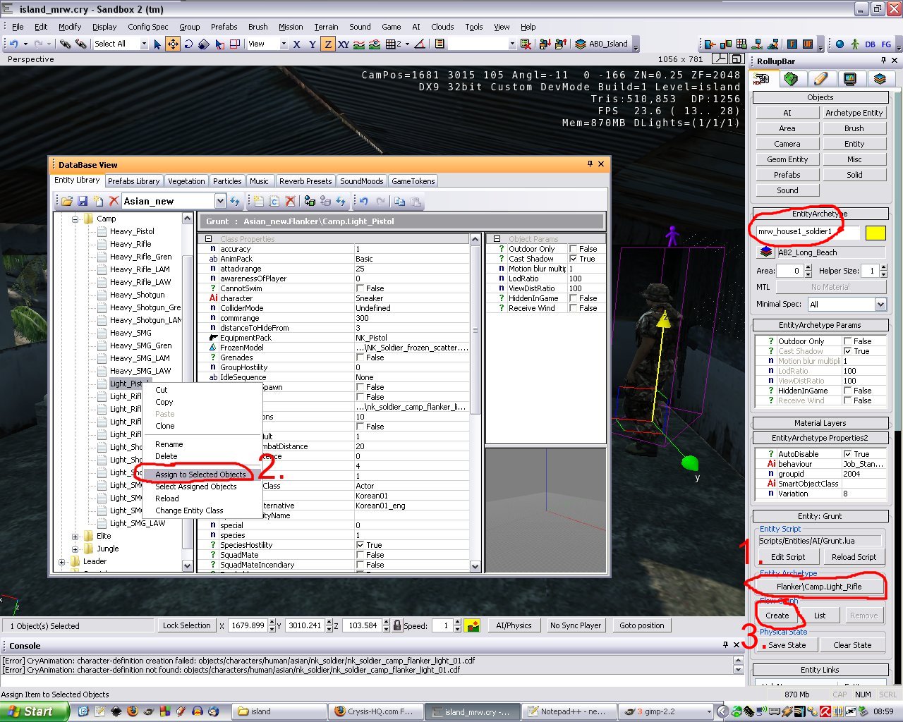903x722 pixels.
Task: Click the save library icon in DataBase View
Action: tap(83, 202)
